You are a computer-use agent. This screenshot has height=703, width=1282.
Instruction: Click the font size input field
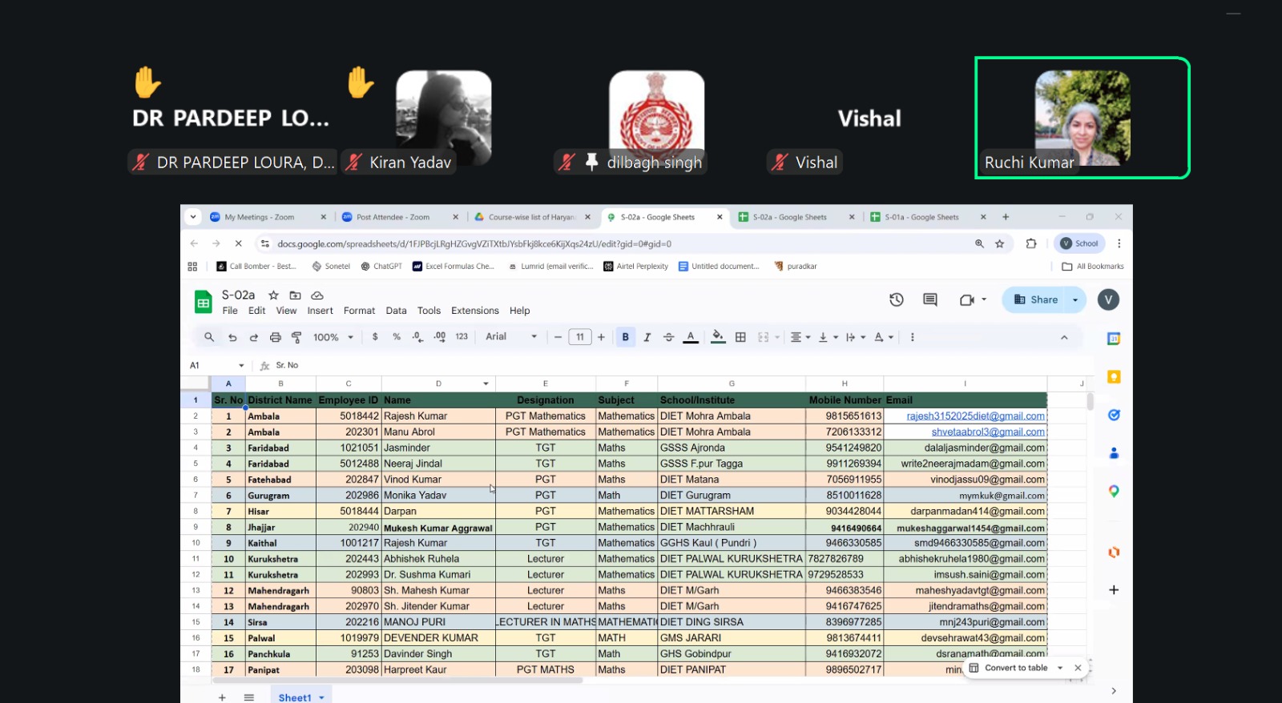pos(579,337)
